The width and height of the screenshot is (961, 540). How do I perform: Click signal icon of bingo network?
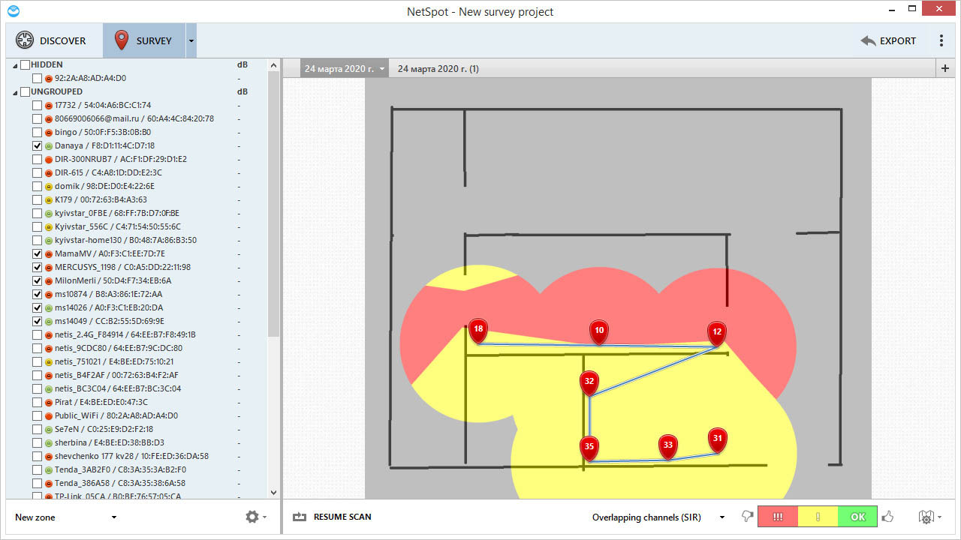click(x=48, y=132)
